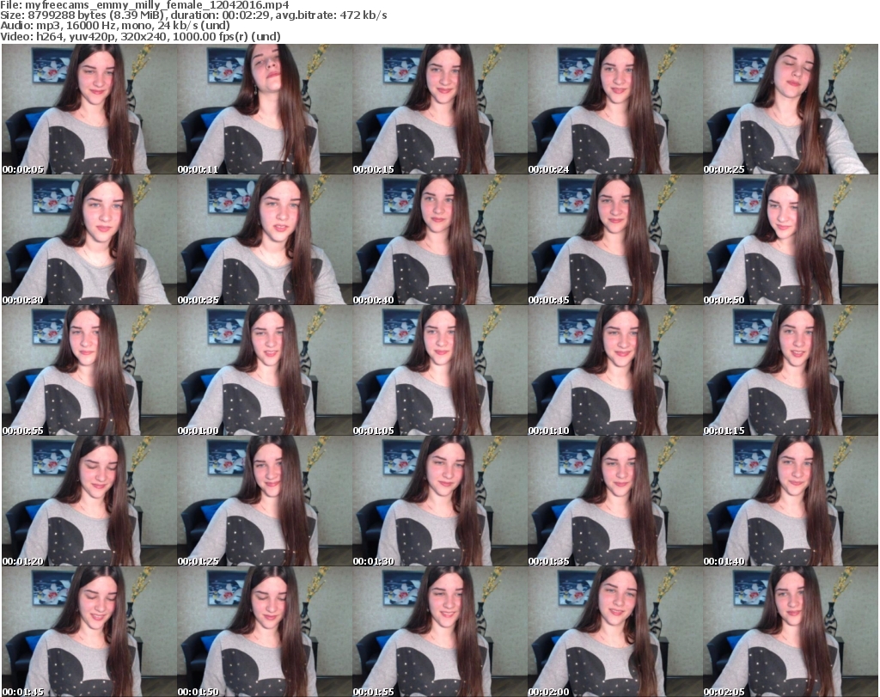Open the last thumbnail at 00:02:05
The width and height of the screenshot is (880, 697).
(x=790, y=632)
